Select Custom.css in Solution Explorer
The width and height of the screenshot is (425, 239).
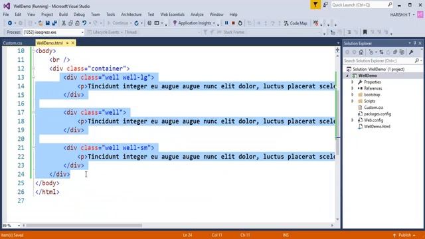click(373, 108)
